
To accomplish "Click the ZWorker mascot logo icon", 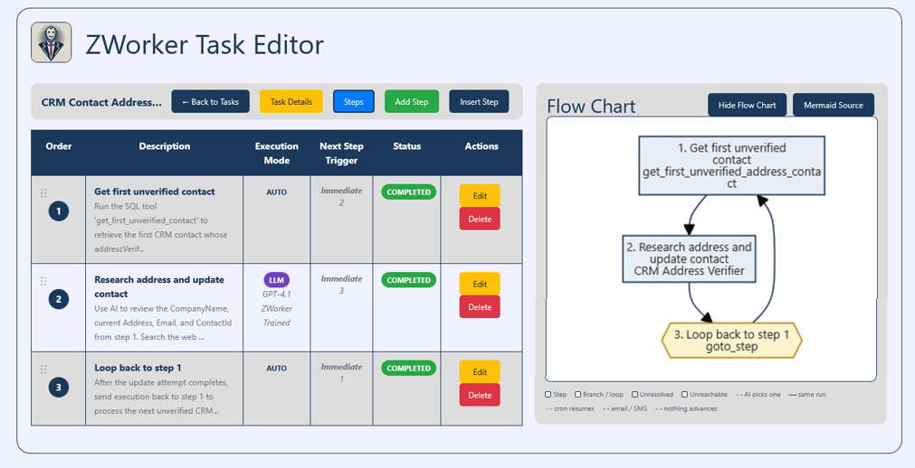I will click(52, 42).
